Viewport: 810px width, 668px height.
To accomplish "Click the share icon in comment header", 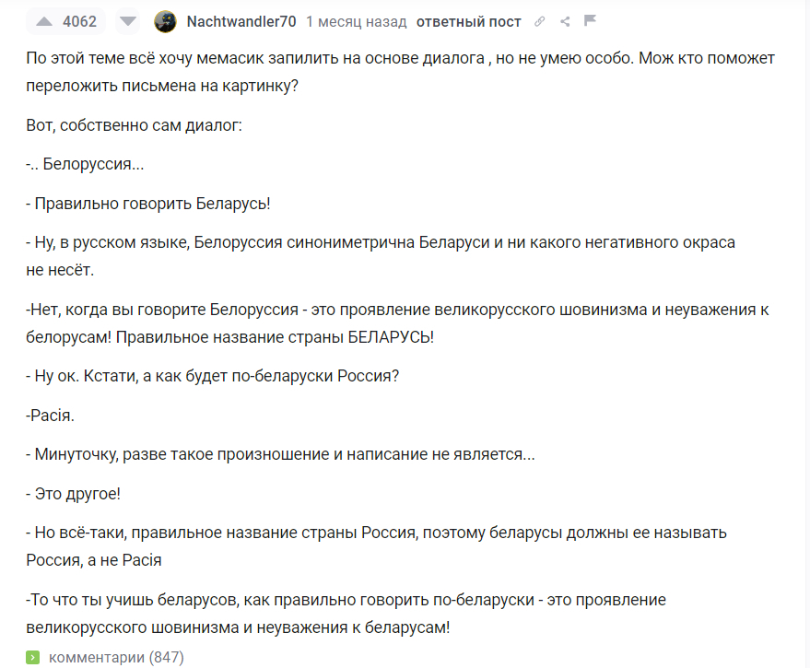I will pos(565,21).
